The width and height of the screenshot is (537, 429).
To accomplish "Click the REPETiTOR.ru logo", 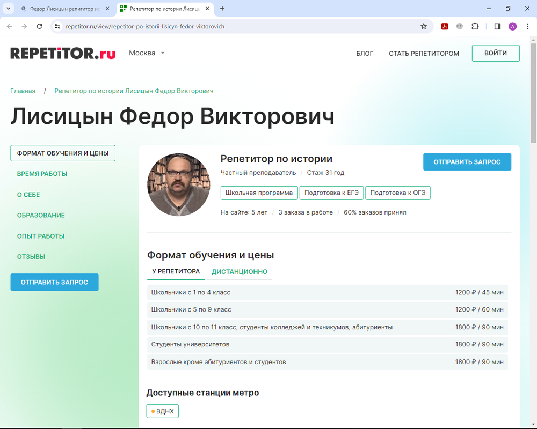I will pyautogui.click(x=63, y=54).
